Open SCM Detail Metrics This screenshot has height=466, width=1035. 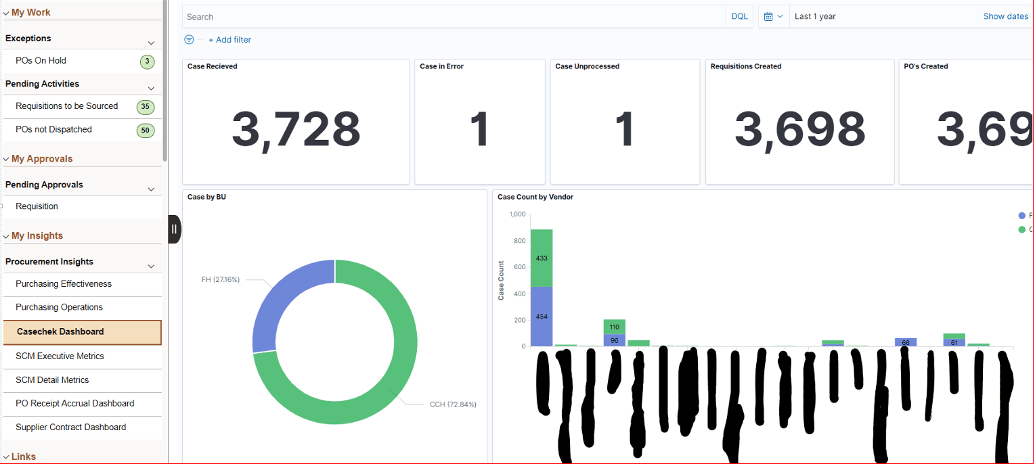tap(52, 380)
